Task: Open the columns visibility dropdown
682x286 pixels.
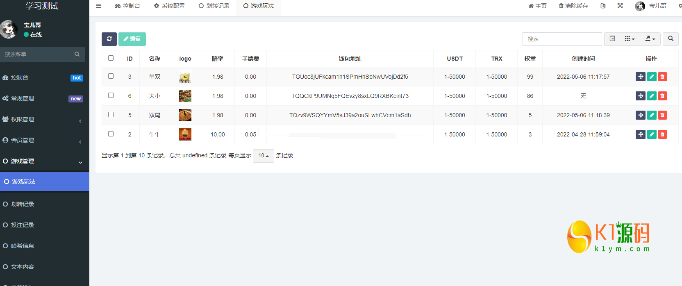Action: pos(630,39)
